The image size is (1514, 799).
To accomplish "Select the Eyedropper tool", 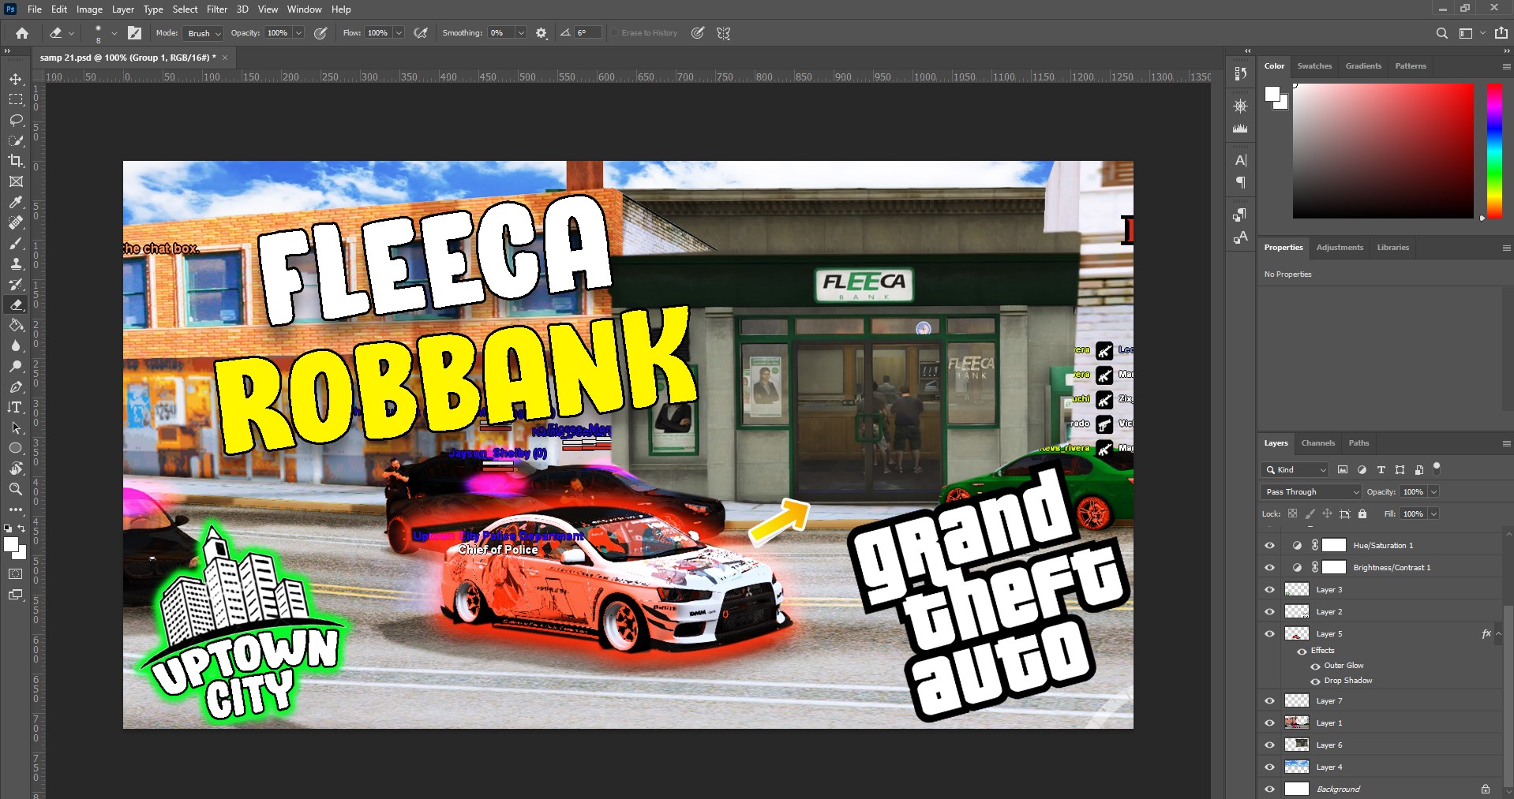I will 16,202.
